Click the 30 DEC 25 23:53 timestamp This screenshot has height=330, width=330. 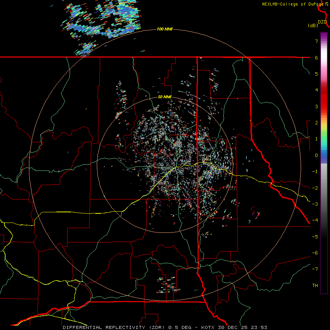click(242, 327)
